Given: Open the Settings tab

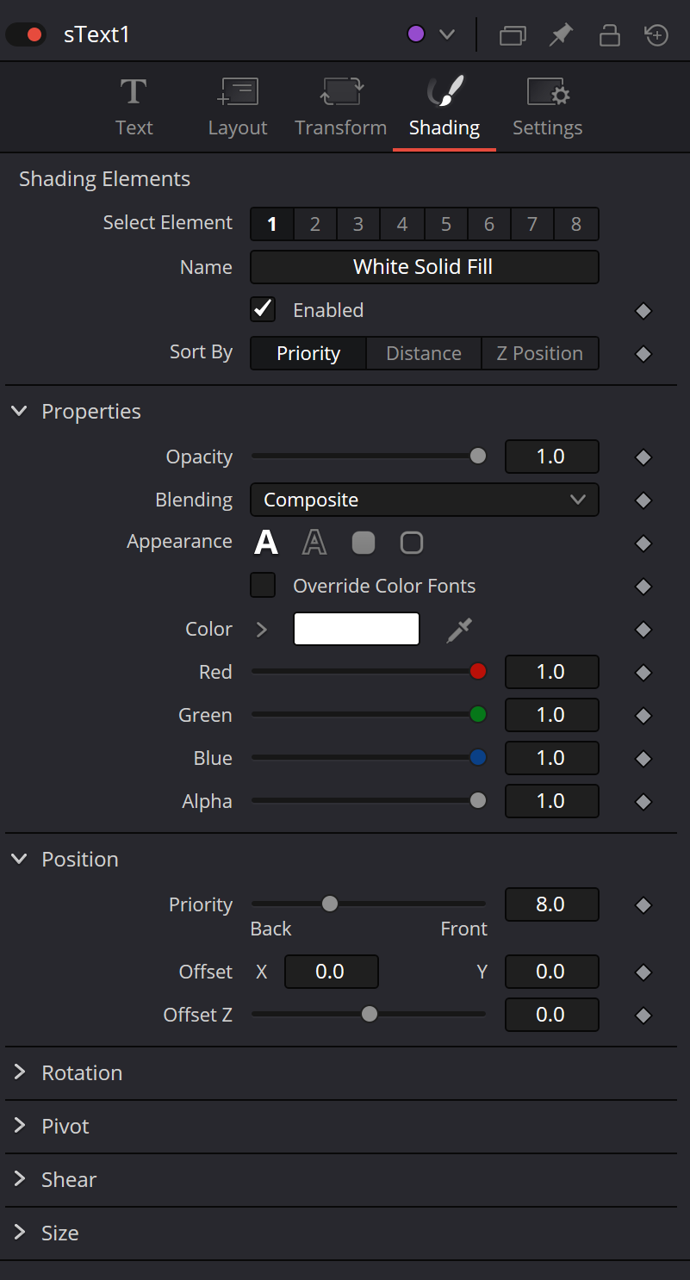Looking at the screenshot, I should click(x=548, y=107).
